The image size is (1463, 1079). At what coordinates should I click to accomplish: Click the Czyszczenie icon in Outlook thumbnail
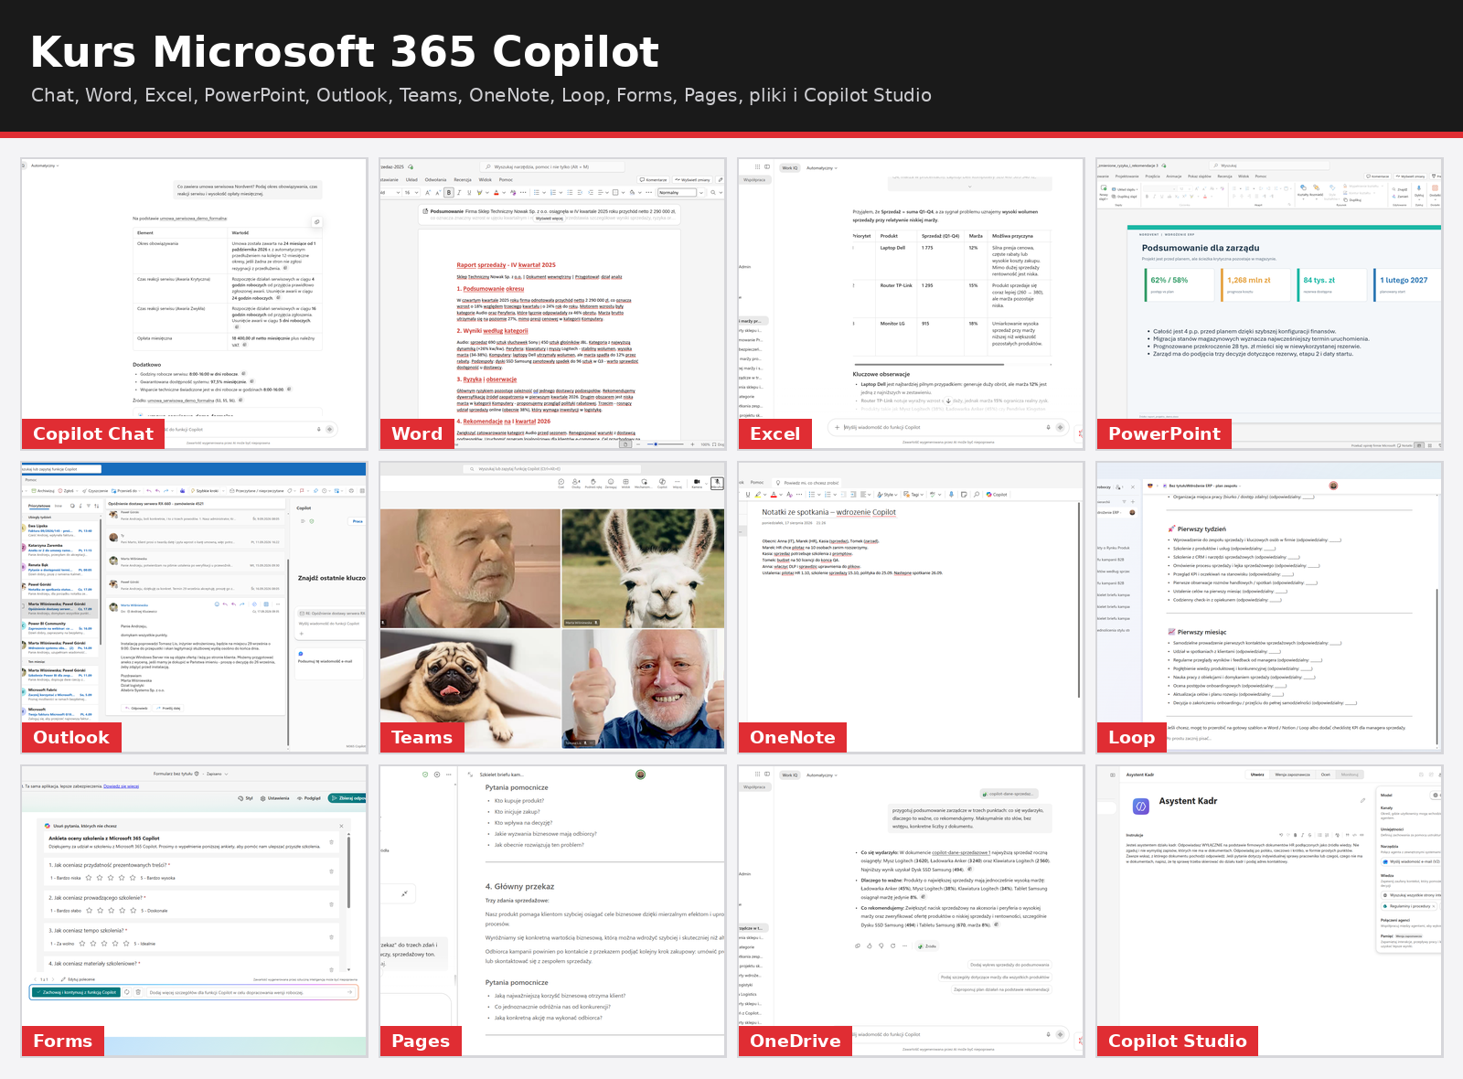(x=95, y=491)
